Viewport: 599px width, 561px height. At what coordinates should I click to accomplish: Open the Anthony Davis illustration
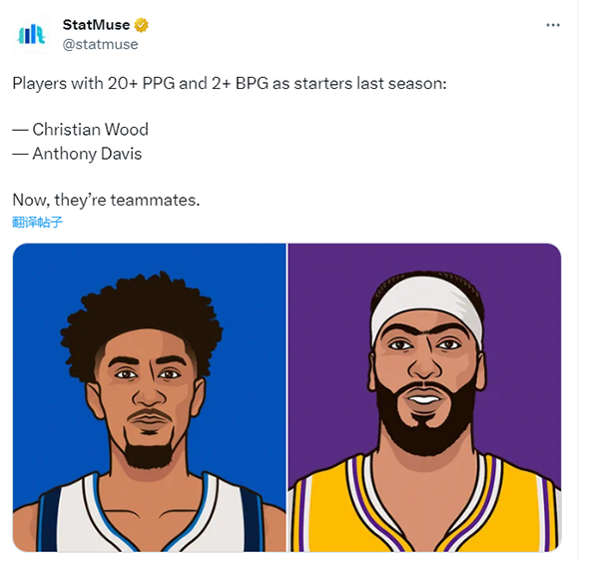(424, 397)
